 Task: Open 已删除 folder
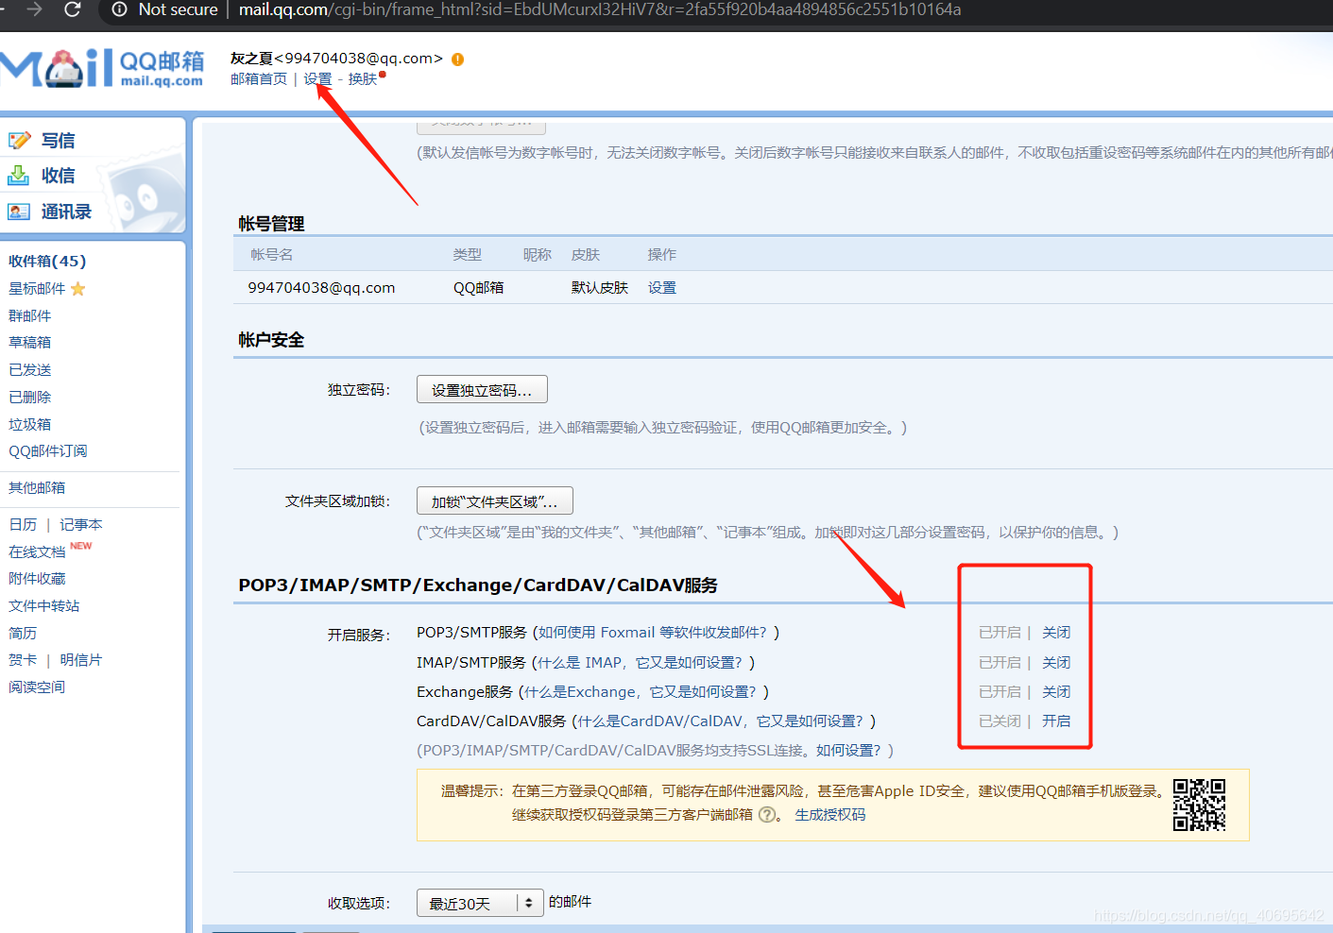point(30,398)
